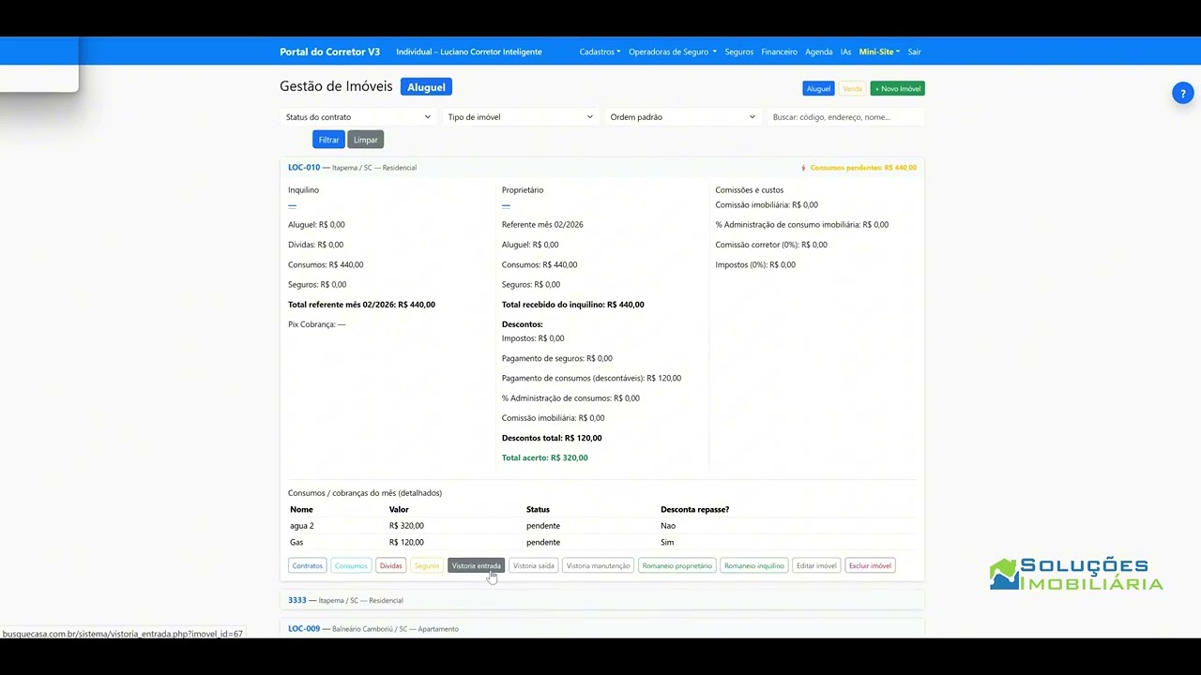Click the + Novo Imóvel button

click(x=897, y=88)
